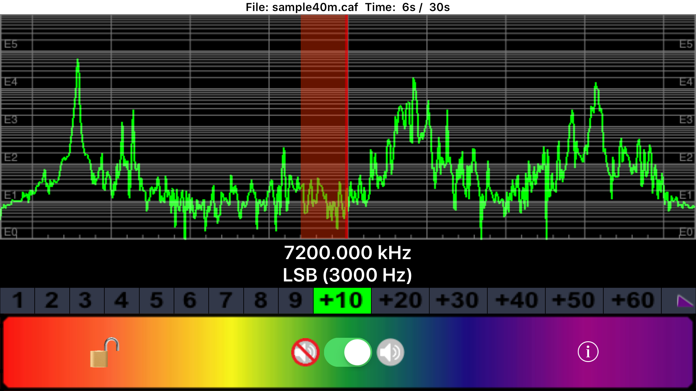Viewport: 696px width, 391px height.
Task: Deselect the active +10 tuning step
Action: (x=342, y=300)
